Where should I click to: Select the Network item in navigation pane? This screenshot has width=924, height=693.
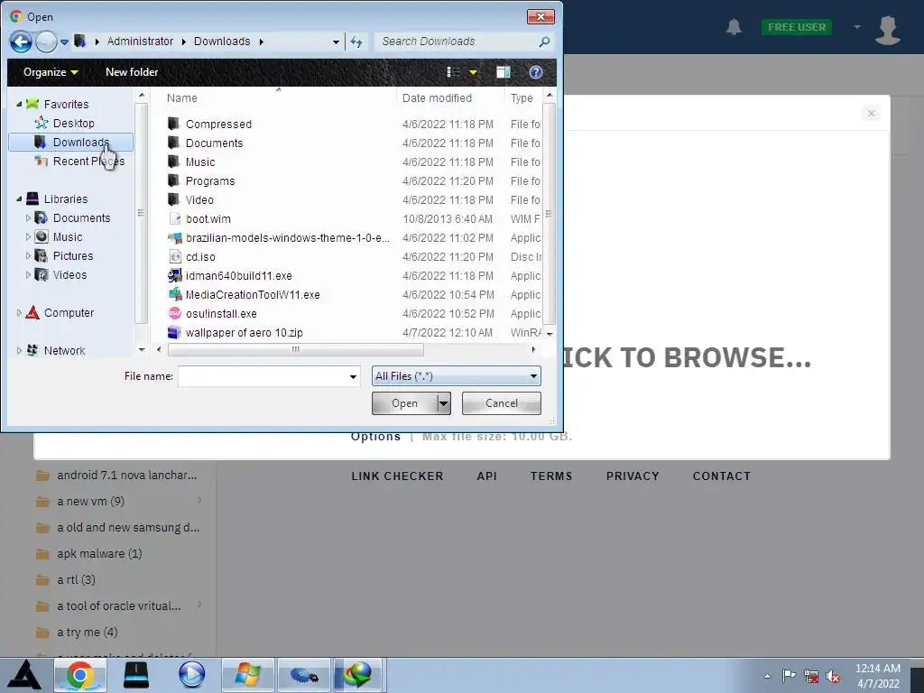point(64,350)
